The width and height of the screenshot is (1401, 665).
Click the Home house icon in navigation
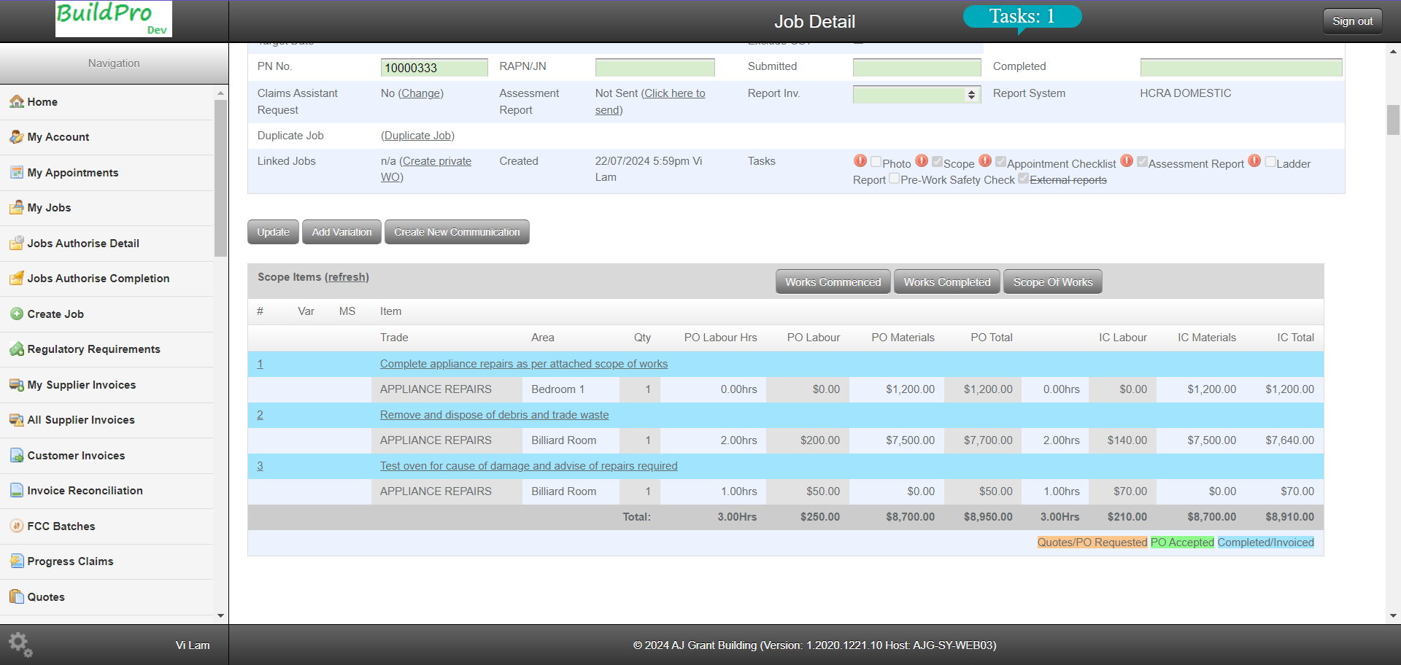pos(16,101)
